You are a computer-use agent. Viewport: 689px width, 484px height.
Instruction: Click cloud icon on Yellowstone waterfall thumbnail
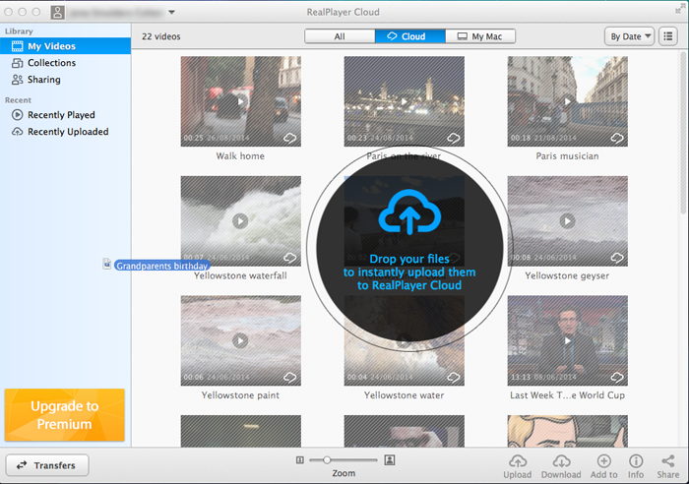[x=290, y=258]
